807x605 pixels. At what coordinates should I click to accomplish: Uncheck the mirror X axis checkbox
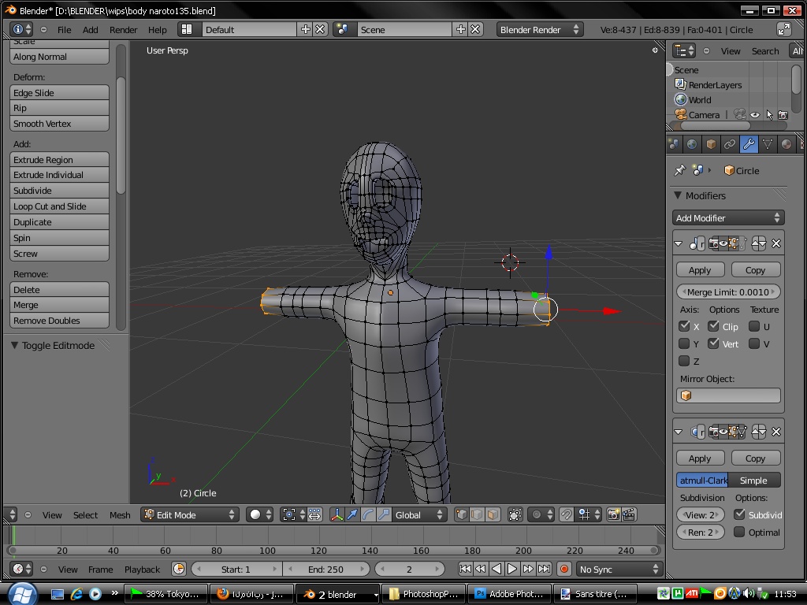coord(684,326)
